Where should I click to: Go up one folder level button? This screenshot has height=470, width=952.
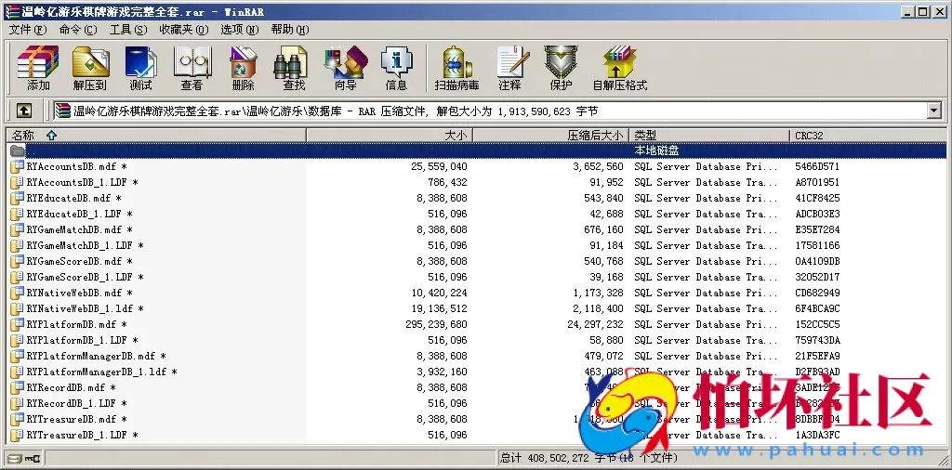pos(24,111)
